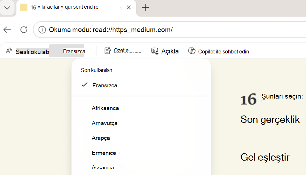Click the Açıkla explain icon
The image size is (306, 175).
(155, 51)
